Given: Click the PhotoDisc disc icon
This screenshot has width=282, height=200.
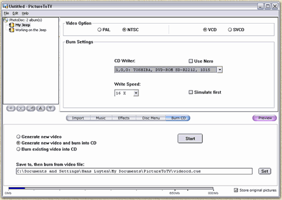Looking at the screenshot, I should [6, 20].
